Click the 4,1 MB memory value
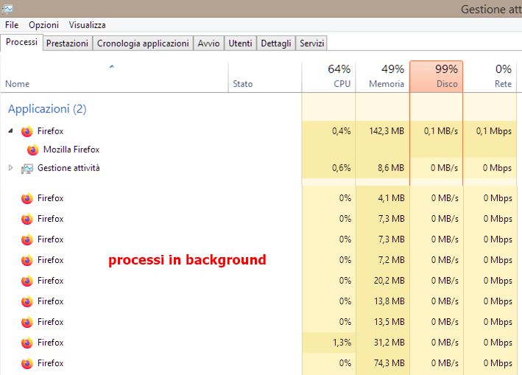522x375 pixels. click(x=391, y=198)
